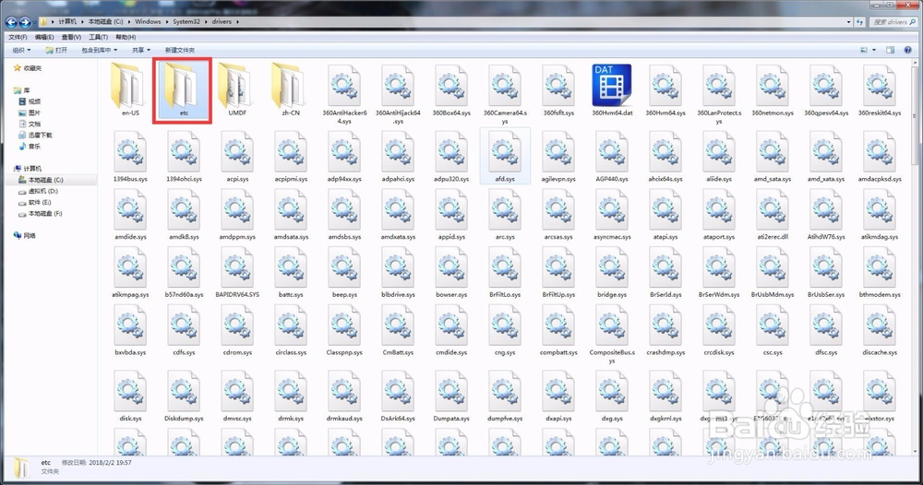Click the 新建文件夹 button
This screenshot has width=923, height=485.
(x=180, y=50)
